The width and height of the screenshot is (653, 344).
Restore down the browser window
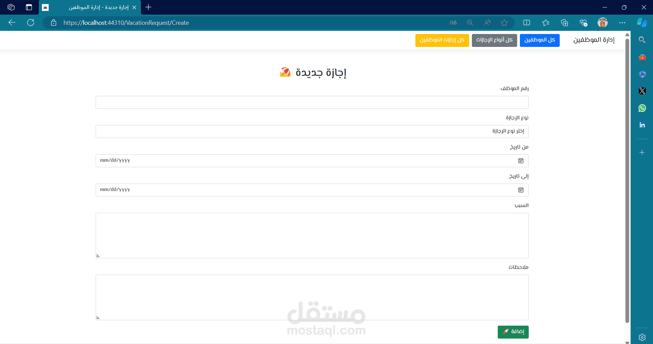624,7
